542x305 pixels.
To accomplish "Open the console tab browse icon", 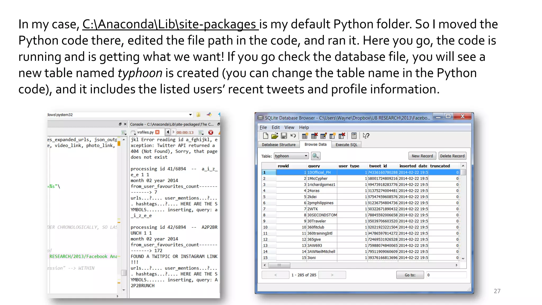I will [133, 132].
